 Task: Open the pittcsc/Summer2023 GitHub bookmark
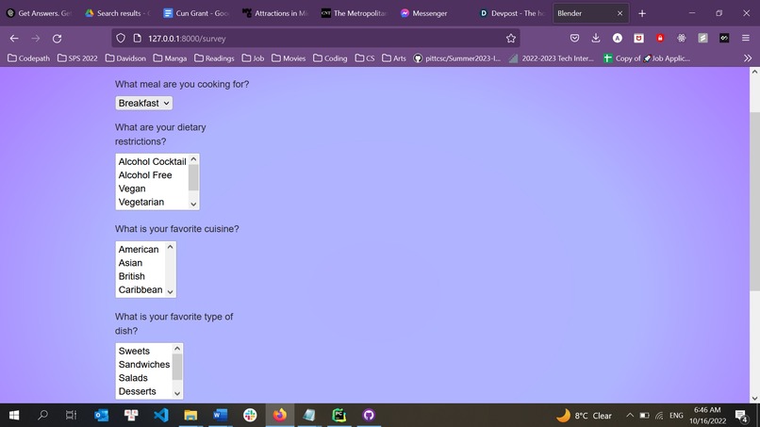coord(457,58)
